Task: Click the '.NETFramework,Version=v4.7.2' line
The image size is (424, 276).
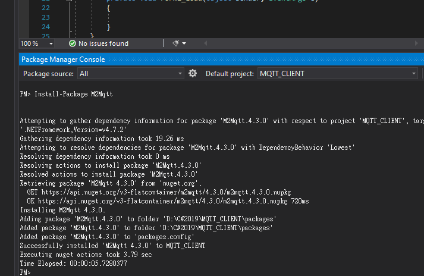Action: [x=73, y=130]
